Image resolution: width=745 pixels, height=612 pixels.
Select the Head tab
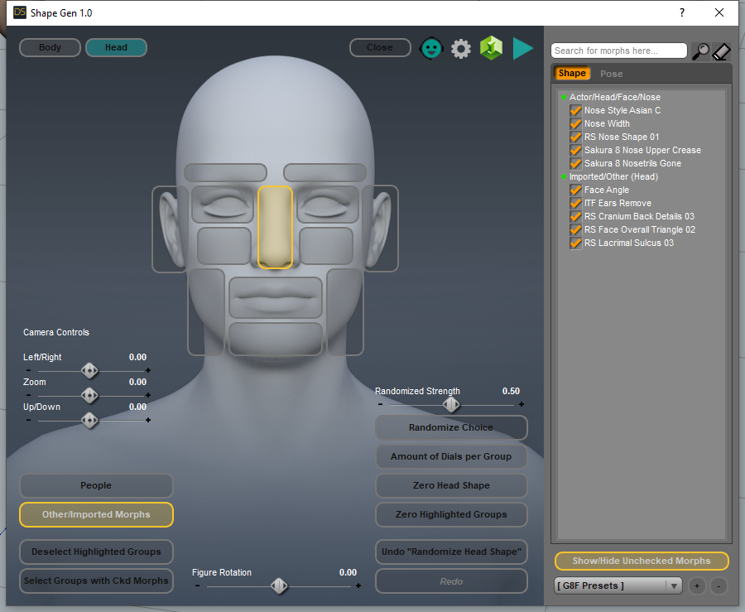[116, 47]
